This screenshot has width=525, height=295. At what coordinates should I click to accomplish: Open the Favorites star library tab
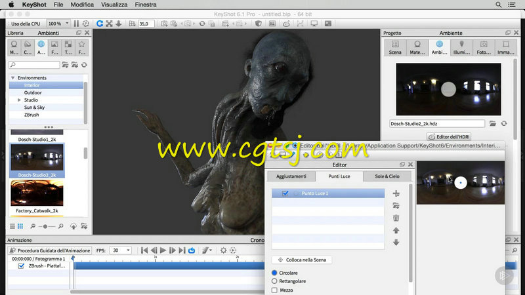pyautogui.click(x=81, y=47)
